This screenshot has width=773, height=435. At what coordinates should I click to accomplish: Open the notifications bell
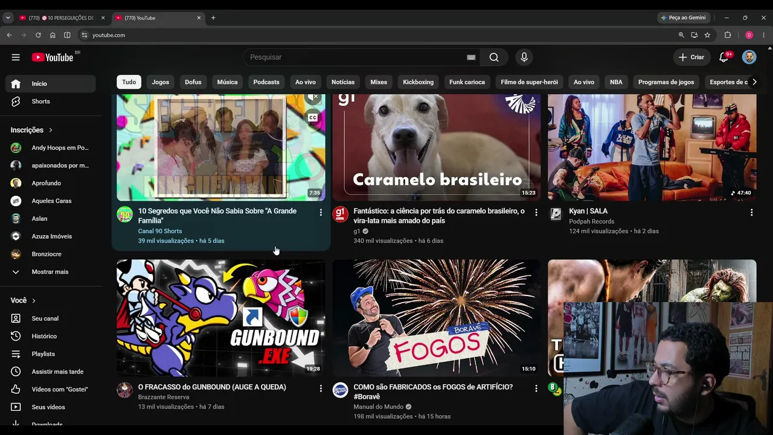tap(724, 57)
